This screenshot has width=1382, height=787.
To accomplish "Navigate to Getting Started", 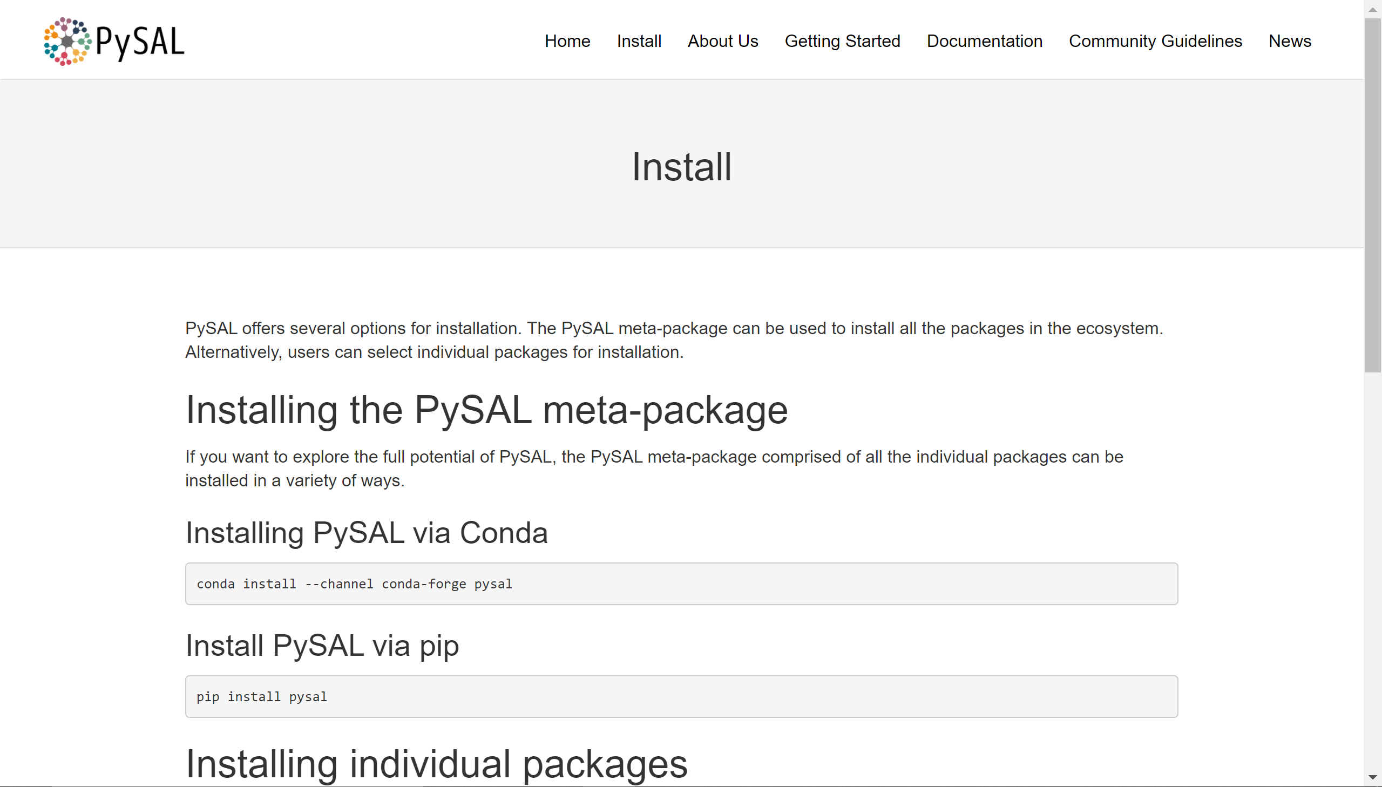I will pyautogui.click(x=842, y=41).
